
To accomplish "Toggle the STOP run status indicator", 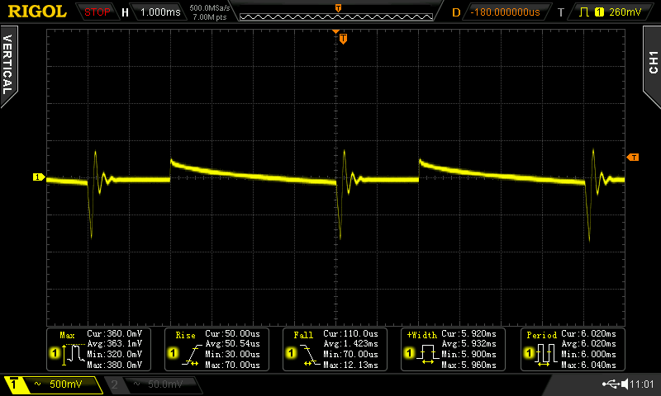I will coord(97,12).
